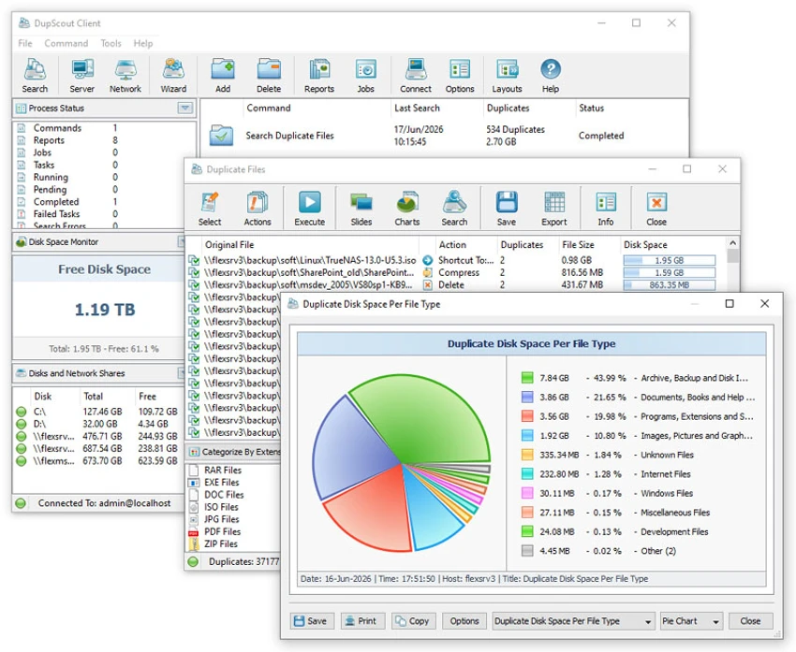Open Actions in Duplicate Files toolbar
The width and height of the screenshot is (796, 652).
[x=258, y=209]
